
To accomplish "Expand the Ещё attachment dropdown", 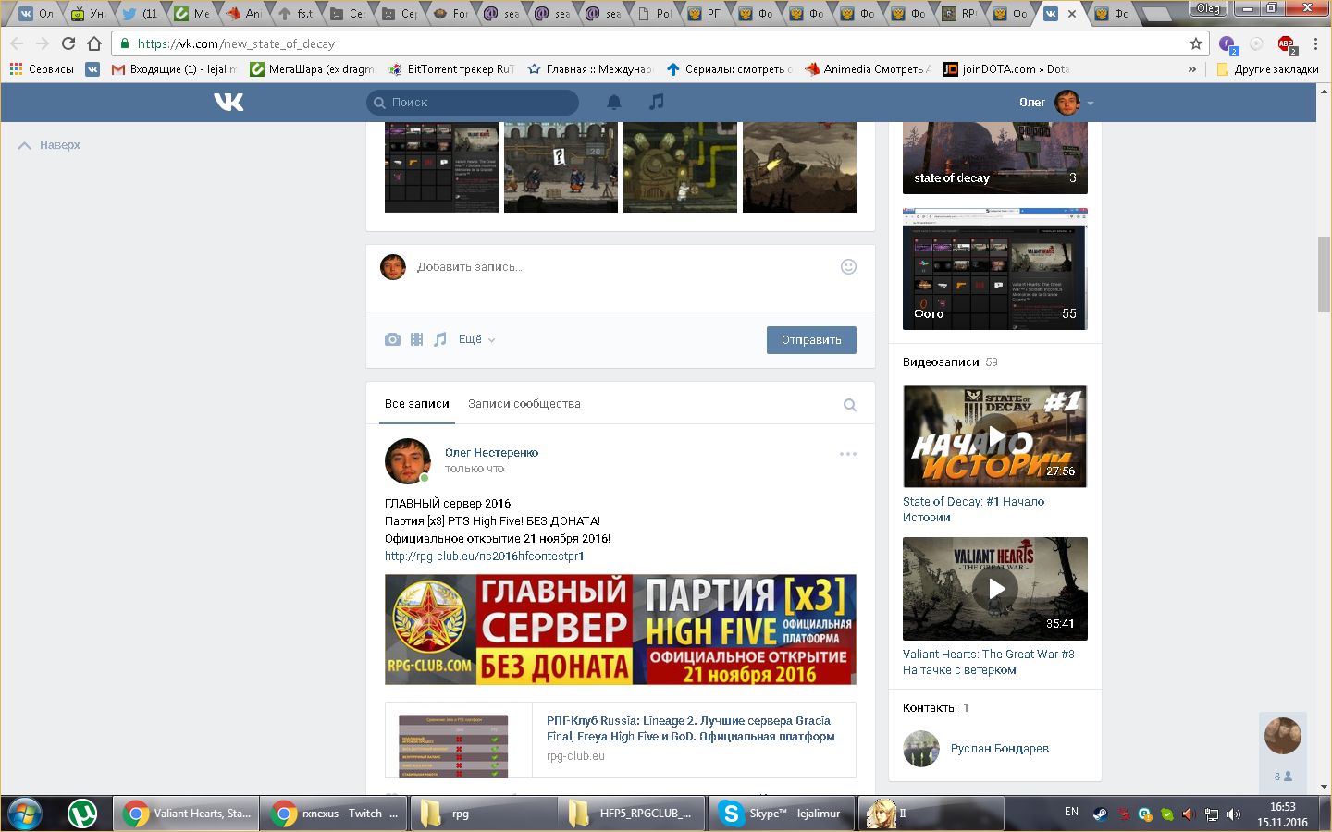I will [476, 339].
